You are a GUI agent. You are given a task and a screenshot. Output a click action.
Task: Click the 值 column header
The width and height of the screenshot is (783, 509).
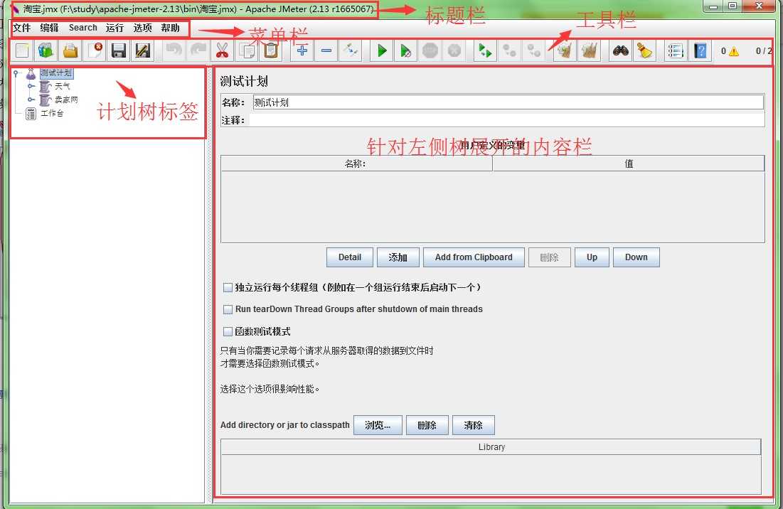point(629,164)
